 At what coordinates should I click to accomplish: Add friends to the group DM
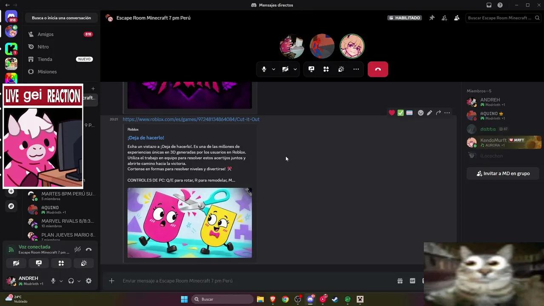[x=444, y=18]
